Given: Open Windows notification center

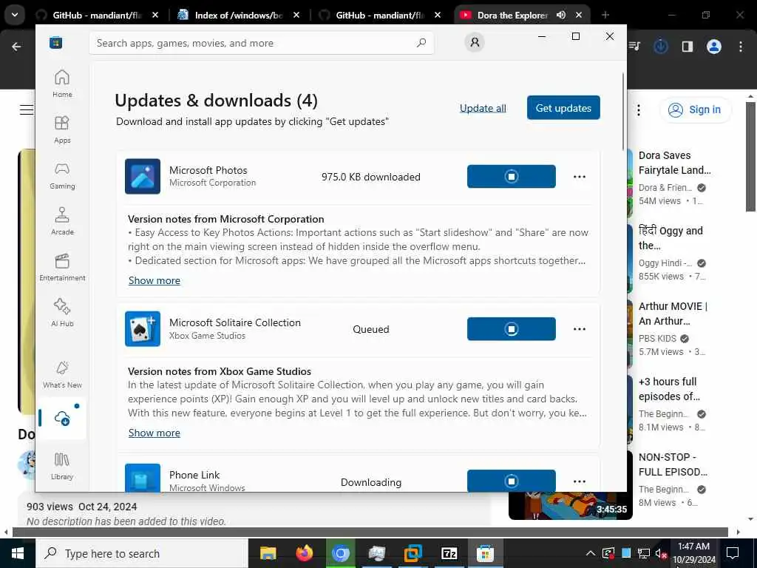Looking at the screenshot, I should coord(733,553).
